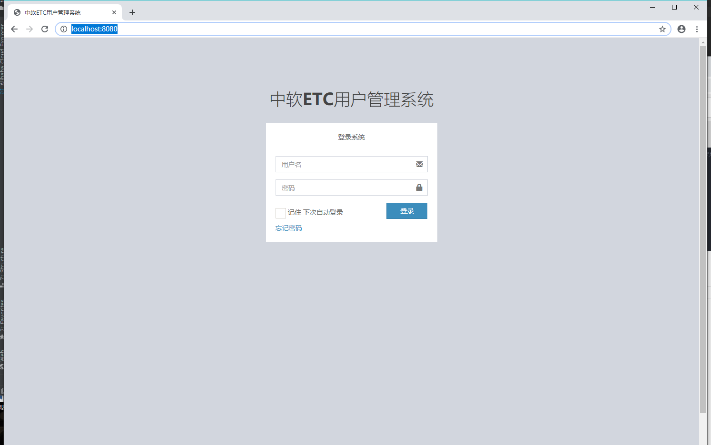Click inside the 用户名 input field
The width and height of the screenshot is (711, 445).
tap(343, 164)
